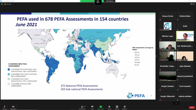
Task: Expand video options arrow beside Start Video
Action: (x=17, y=107)
